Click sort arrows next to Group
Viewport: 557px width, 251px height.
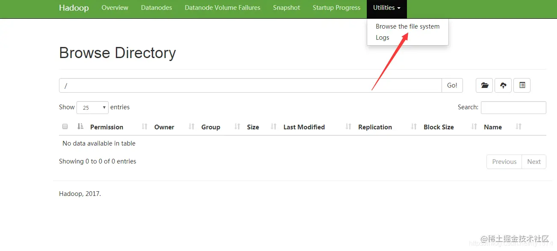[237, 127]
